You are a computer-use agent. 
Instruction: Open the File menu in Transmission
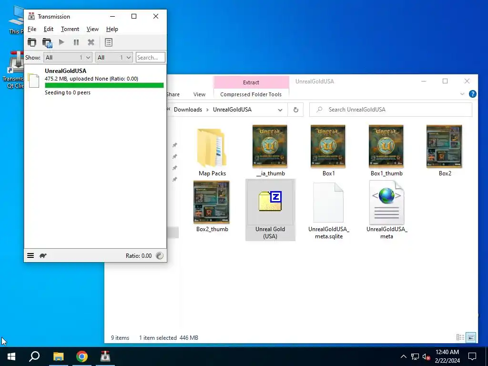pyautogui.click(x=32, y=29)
